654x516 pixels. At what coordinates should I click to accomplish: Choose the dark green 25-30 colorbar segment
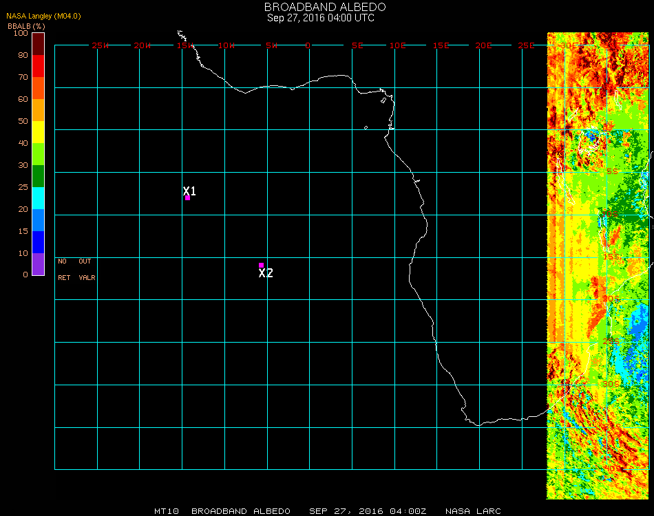[x=38, y=176]
